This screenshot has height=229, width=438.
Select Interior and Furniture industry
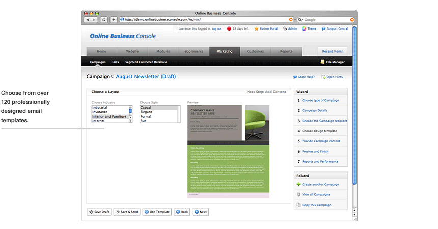[109, 117]
